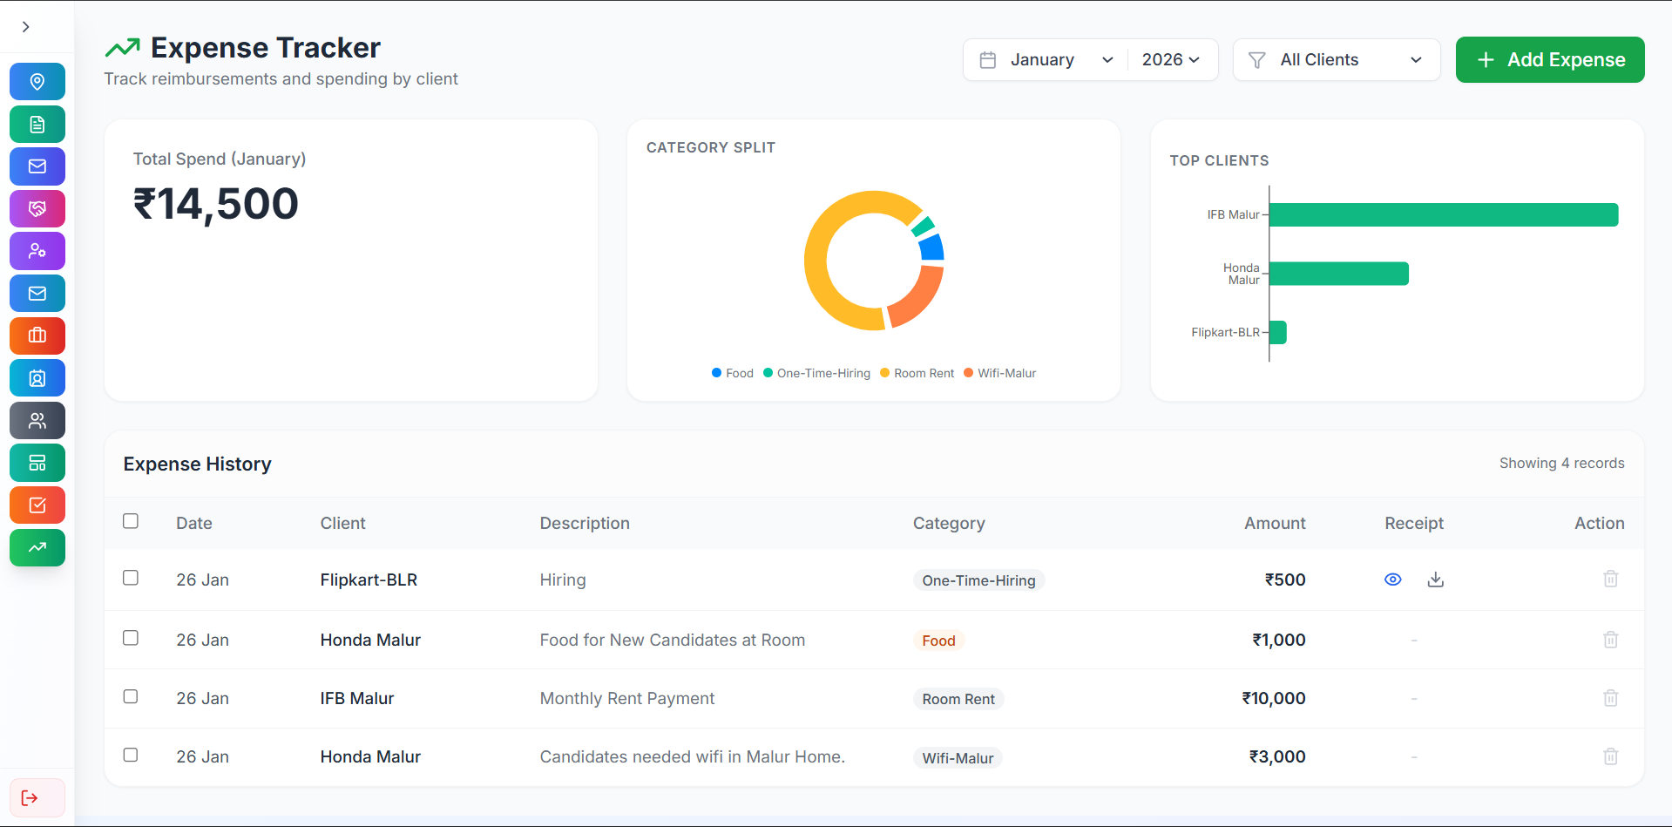Open the January month dropdown
The height and width of the screenshot is (827, 1672).
(1046, 60)
